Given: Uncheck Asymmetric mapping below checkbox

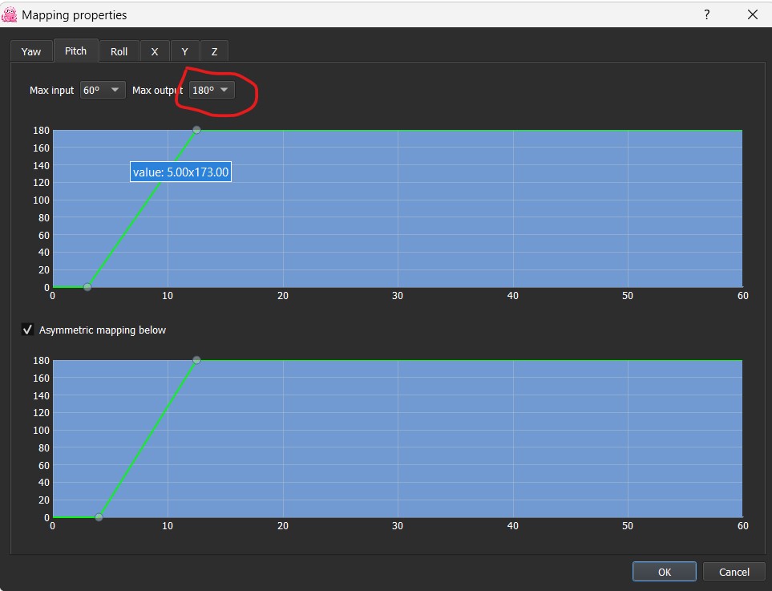Looking at the screenshot, I should 27,330.
